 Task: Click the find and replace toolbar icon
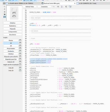[x=70, y=7]
